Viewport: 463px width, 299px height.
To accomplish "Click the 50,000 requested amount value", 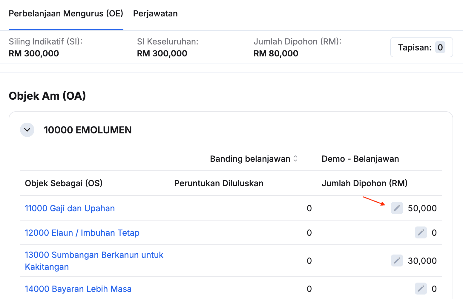I will click(422, 208).
